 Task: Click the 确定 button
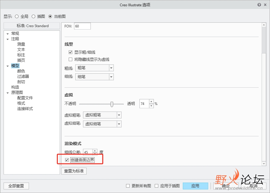pos(226,186)
